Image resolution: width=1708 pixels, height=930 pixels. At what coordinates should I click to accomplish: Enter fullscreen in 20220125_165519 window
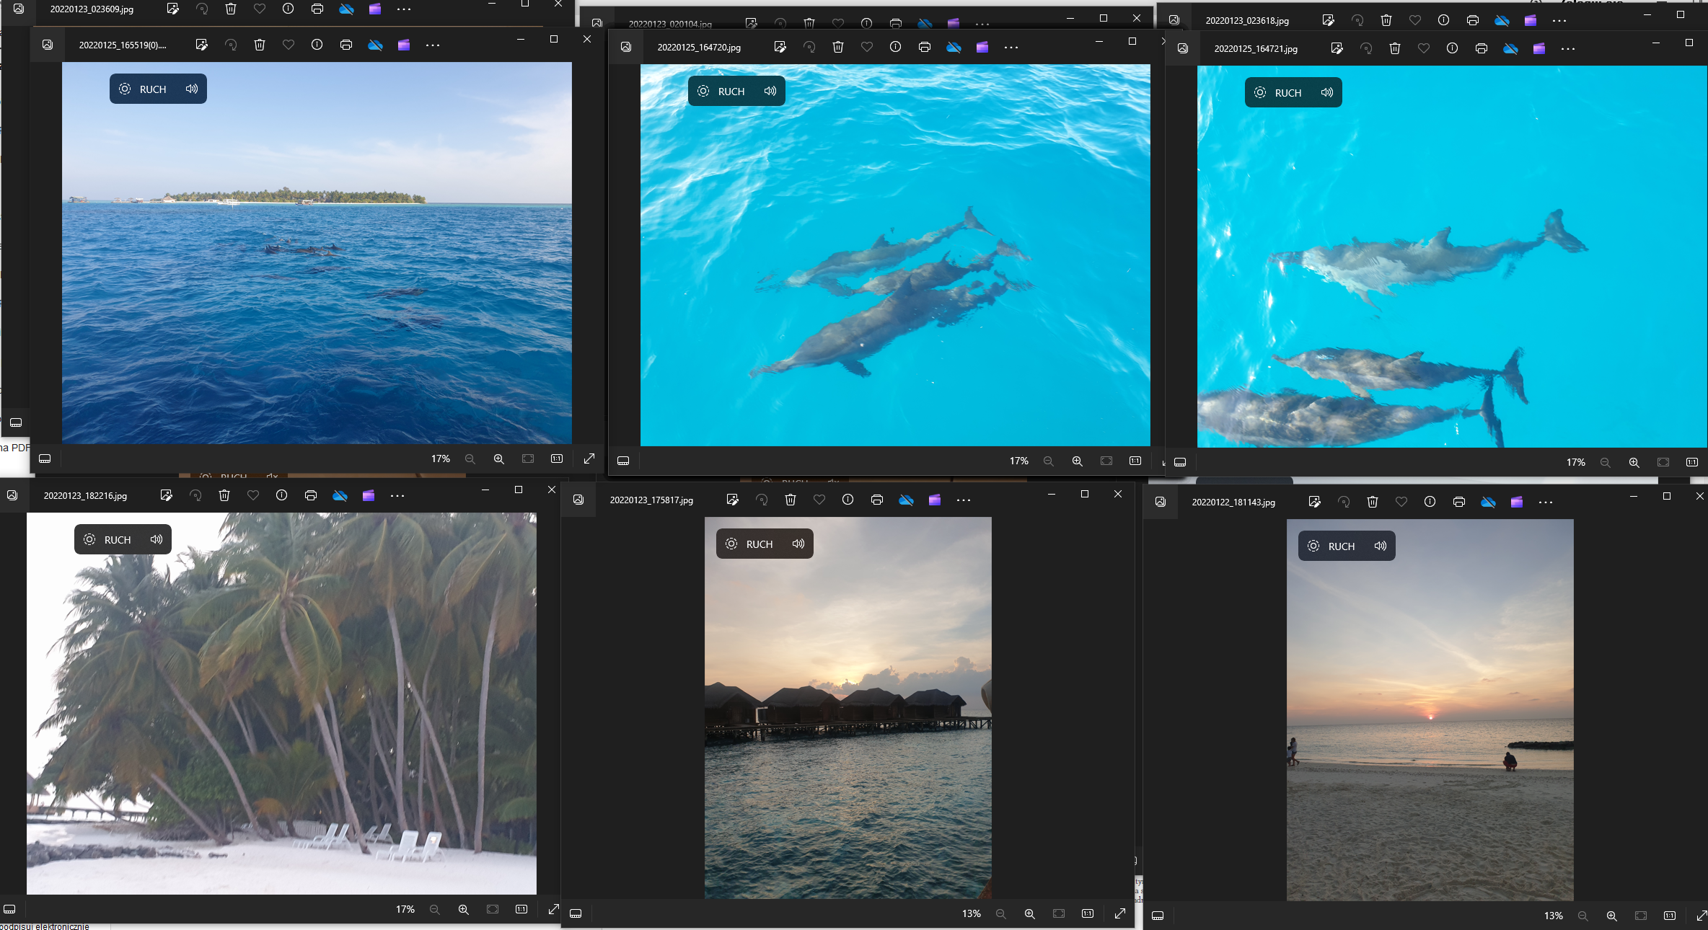tap(589, 459)
